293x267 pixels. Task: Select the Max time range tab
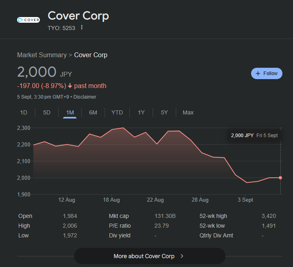(x=188, y=112)
